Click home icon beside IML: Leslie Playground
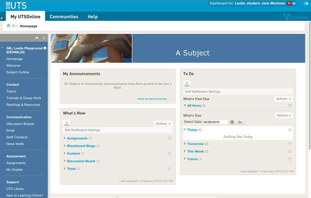 tap(45, 48)
